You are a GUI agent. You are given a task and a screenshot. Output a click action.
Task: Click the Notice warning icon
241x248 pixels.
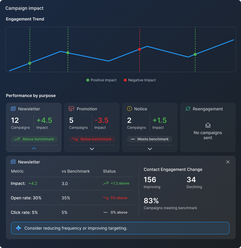(x=129, y=109)
